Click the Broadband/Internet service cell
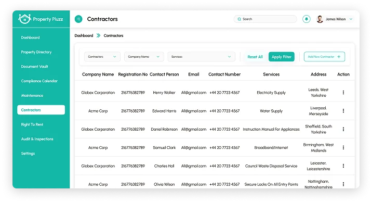The width and height of the screenshot is (372, 203). pos(271,147)
